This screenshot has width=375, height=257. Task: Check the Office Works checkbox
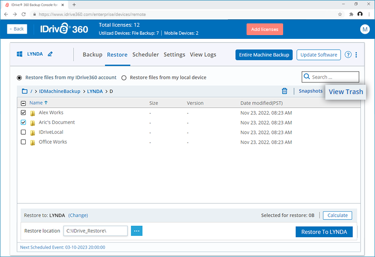tap(23, 142)
